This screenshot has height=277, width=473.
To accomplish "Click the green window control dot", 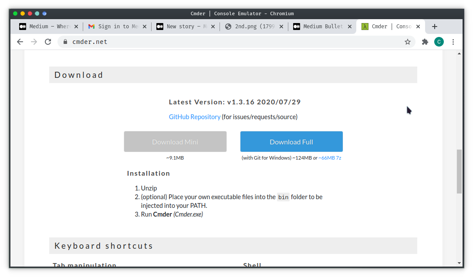I will click(x=15, y=13).
